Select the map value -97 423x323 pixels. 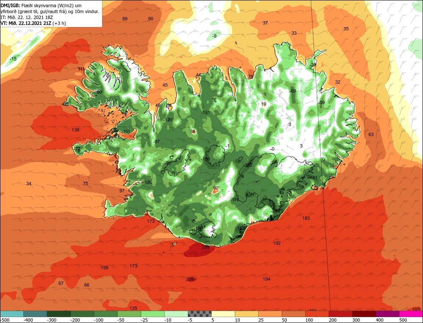click(x=156, y=142)
